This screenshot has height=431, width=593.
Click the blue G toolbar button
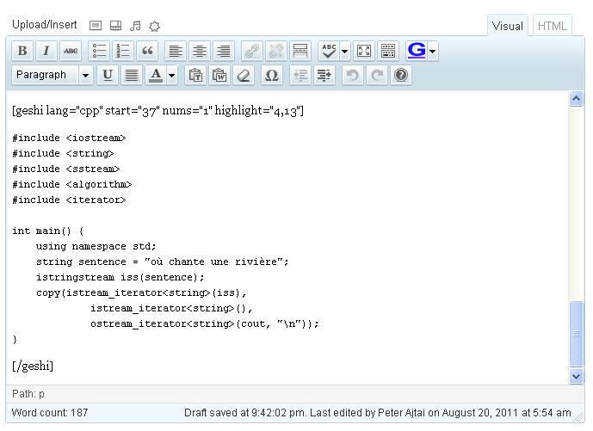click(x=417, y=51)
